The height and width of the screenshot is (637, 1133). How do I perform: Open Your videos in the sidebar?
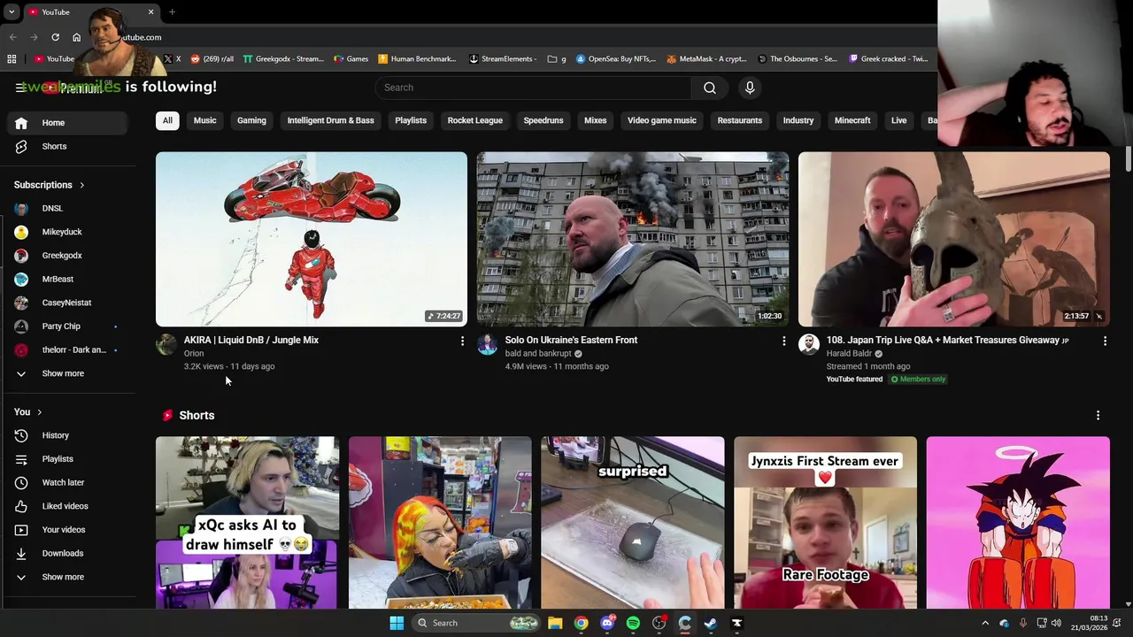point(67,530)
